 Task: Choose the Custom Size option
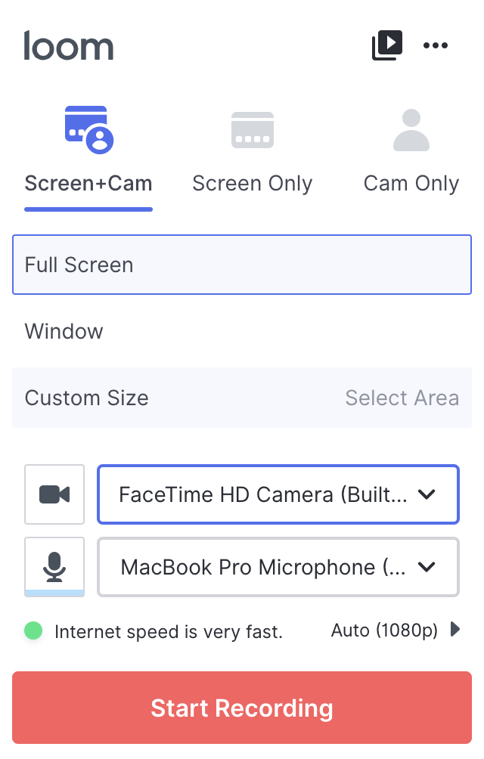coord(87,398)
